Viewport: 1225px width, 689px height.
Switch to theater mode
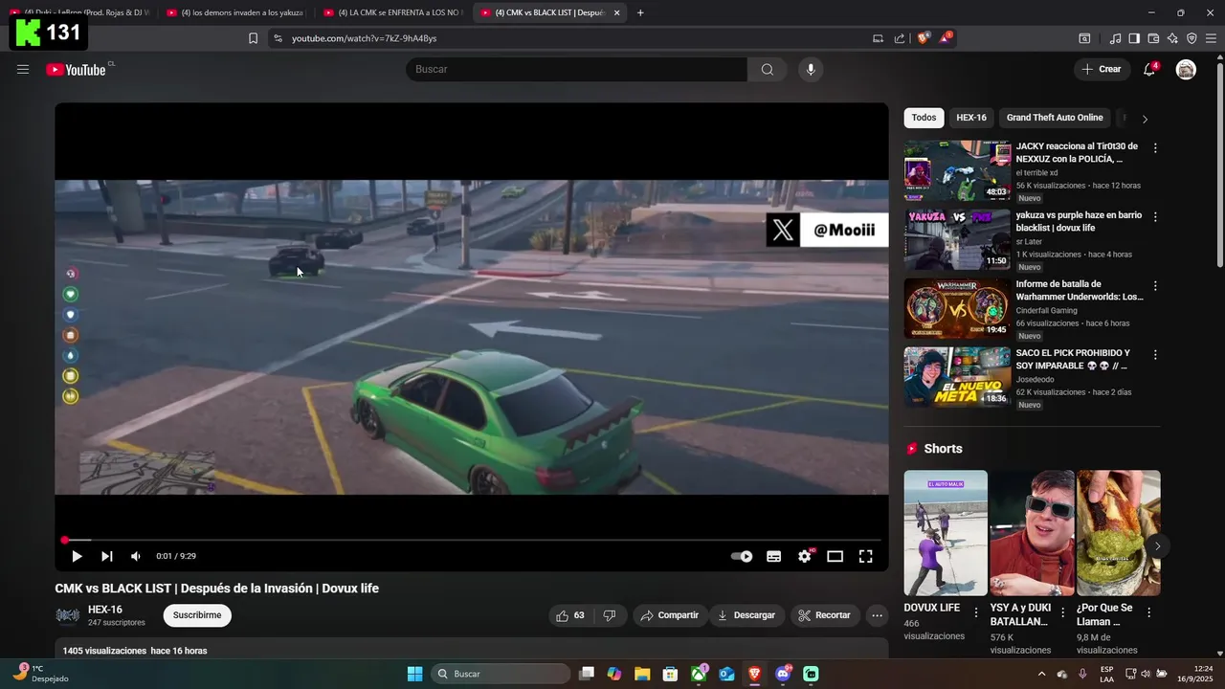[x=835, y=556]
